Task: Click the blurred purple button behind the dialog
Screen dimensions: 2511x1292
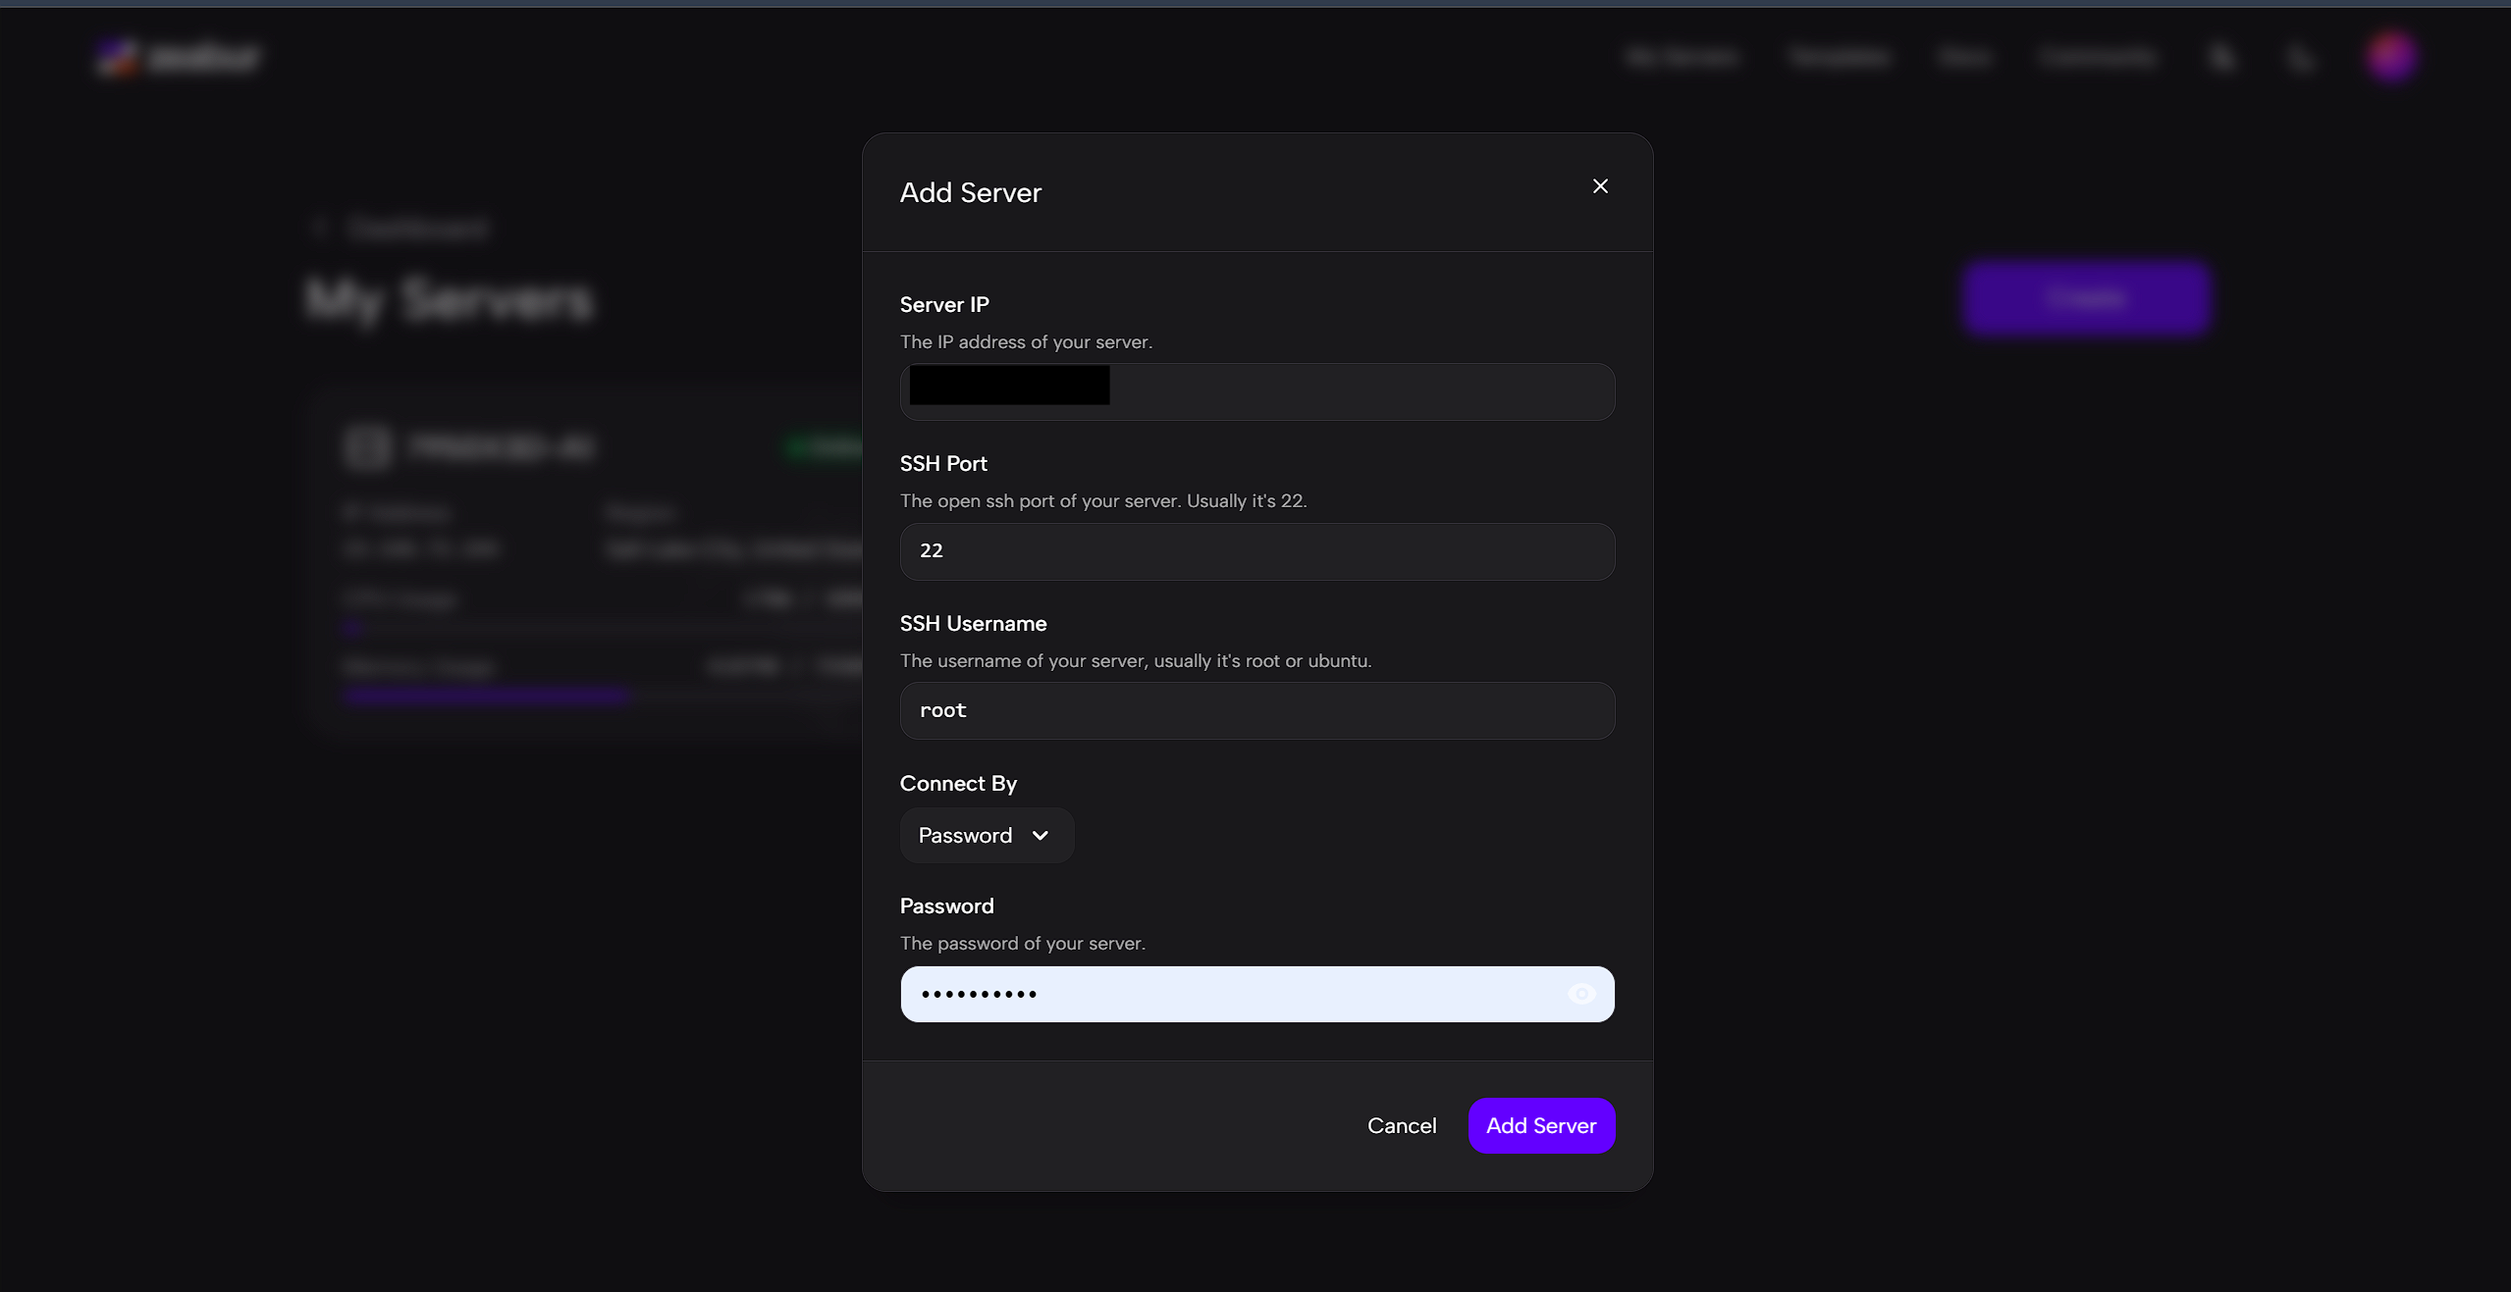Action: (2086, 298)
